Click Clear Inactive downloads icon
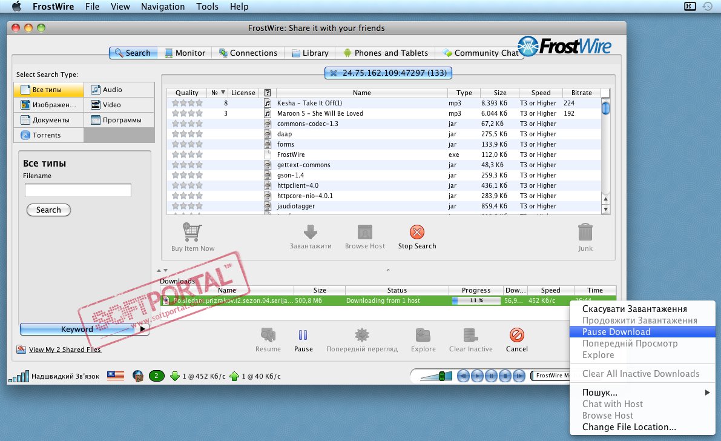 tap(470, 335)
